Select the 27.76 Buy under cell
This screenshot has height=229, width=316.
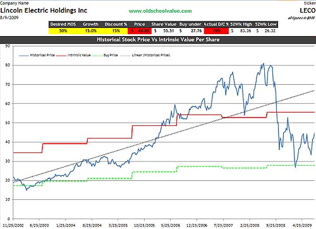coord(191,31)
